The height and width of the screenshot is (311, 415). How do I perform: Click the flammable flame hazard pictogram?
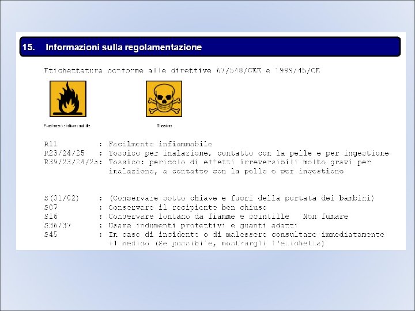click(68, 98)
